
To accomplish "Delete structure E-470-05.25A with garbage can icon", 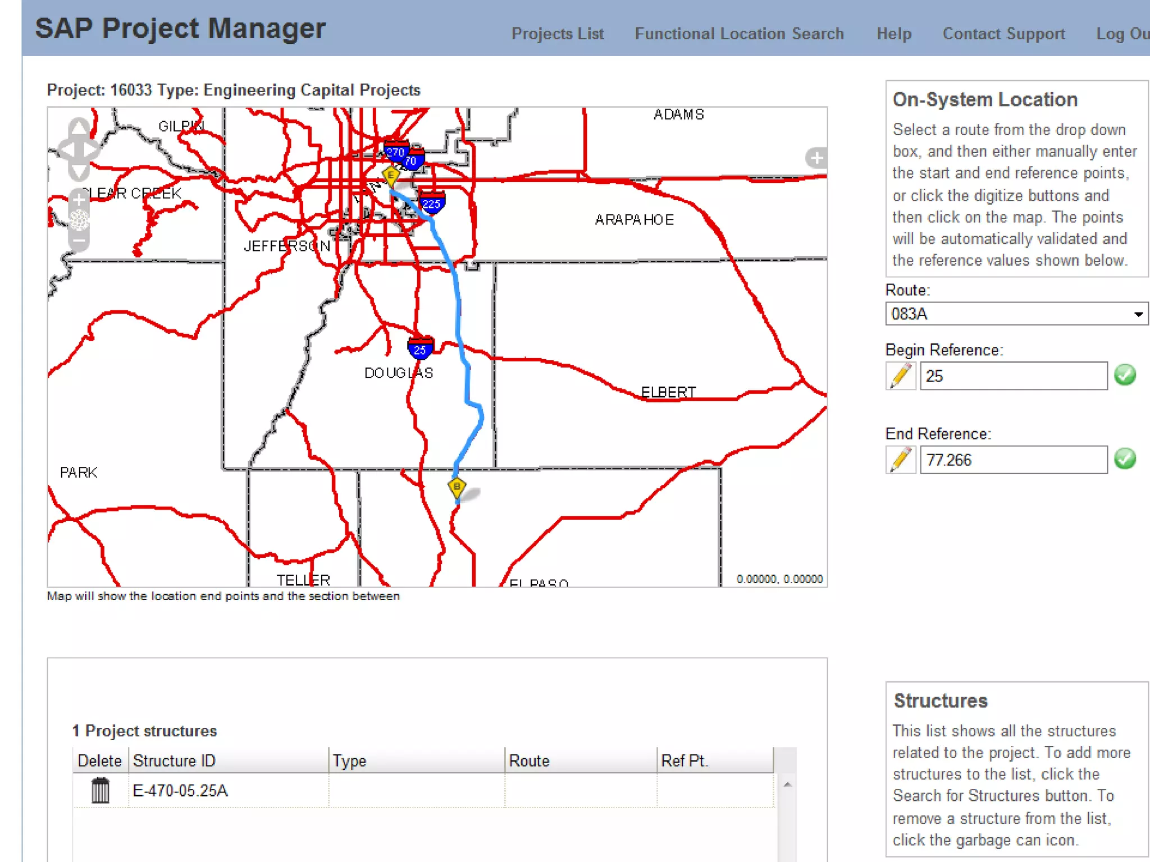I will coord(101,790).
